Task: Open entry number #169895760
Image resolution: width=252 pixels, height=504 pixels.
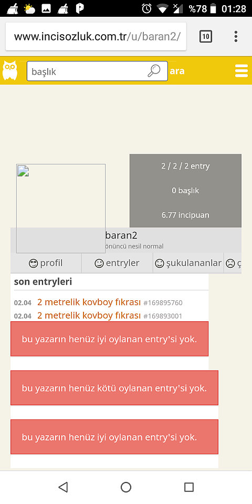Action: (163, 303)
